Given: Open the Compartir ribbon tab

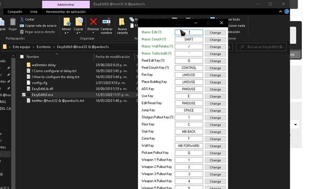Looking at the screenshot, I should click(15, 12).
